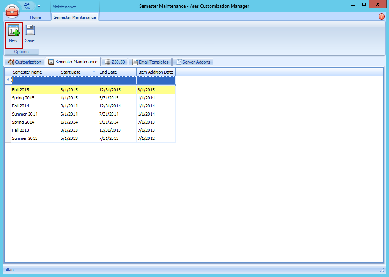Viewport: 389px width, 277px height.
Task: Select the Semester Maintenance ribbon tab
Action: (x=74, y=17)
